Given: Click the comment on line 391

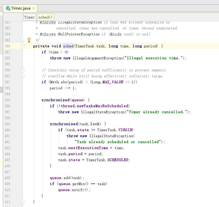Looking at the screenshot, I should (102, 76).
